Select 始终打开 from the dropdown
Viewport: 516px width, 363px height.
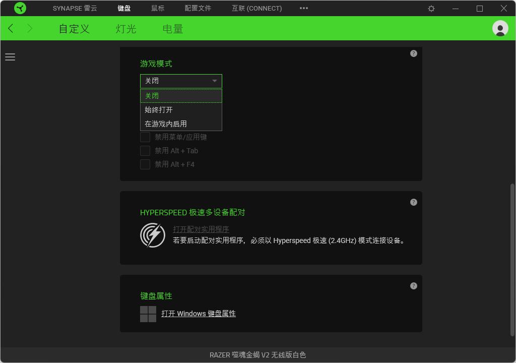click(160, 109)
